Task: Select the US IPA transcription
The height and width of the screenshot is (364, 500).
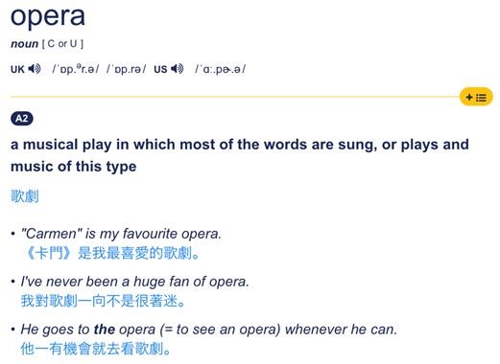Action: point(221,69)
